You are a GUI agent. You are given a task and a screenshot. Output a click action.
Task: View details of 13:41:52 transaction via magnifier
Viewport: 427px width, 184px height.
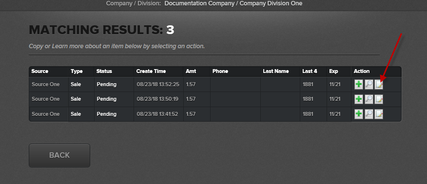[369, 114]
